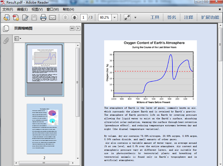This screenshot has height=166, width=223.
Task: Open the 工具 tools pane
Action: [155, 17]
